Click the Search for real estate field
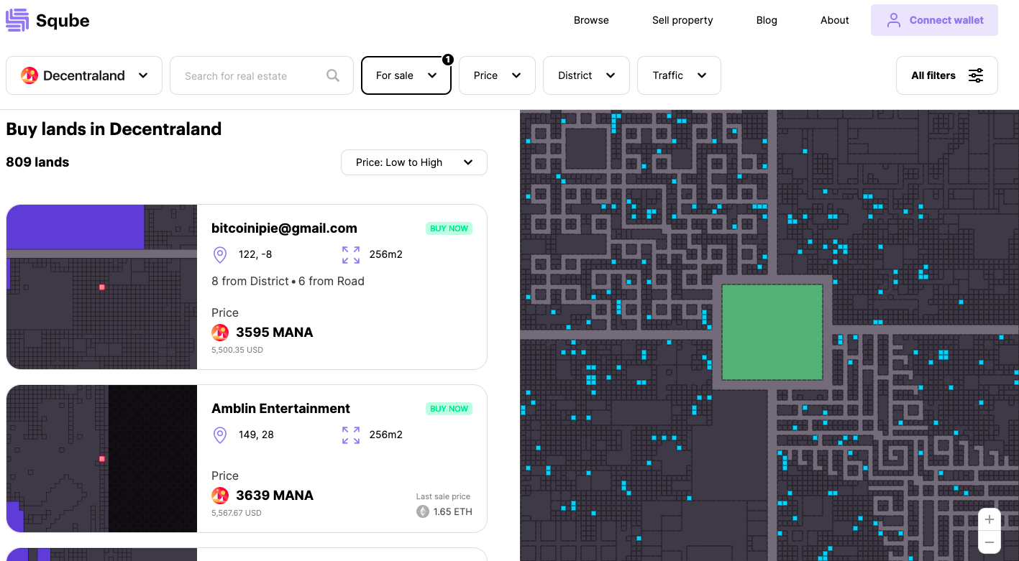The width and height of the screenshot is (1019, 561). pos(262,75)
